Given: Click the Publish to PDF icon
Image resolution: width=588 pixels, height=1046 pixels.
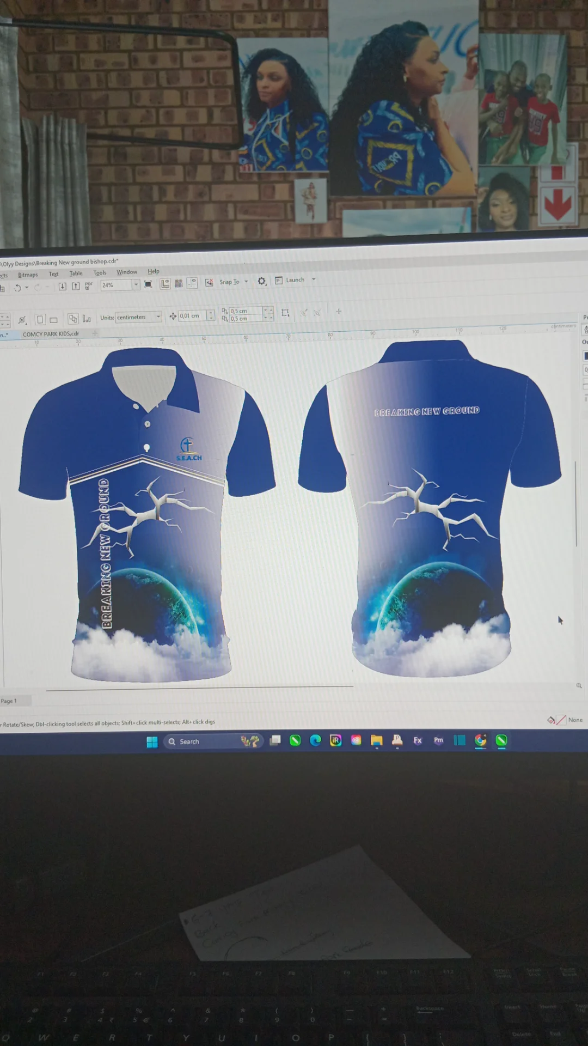Looking at the screenshot, I should coord(89,285).
